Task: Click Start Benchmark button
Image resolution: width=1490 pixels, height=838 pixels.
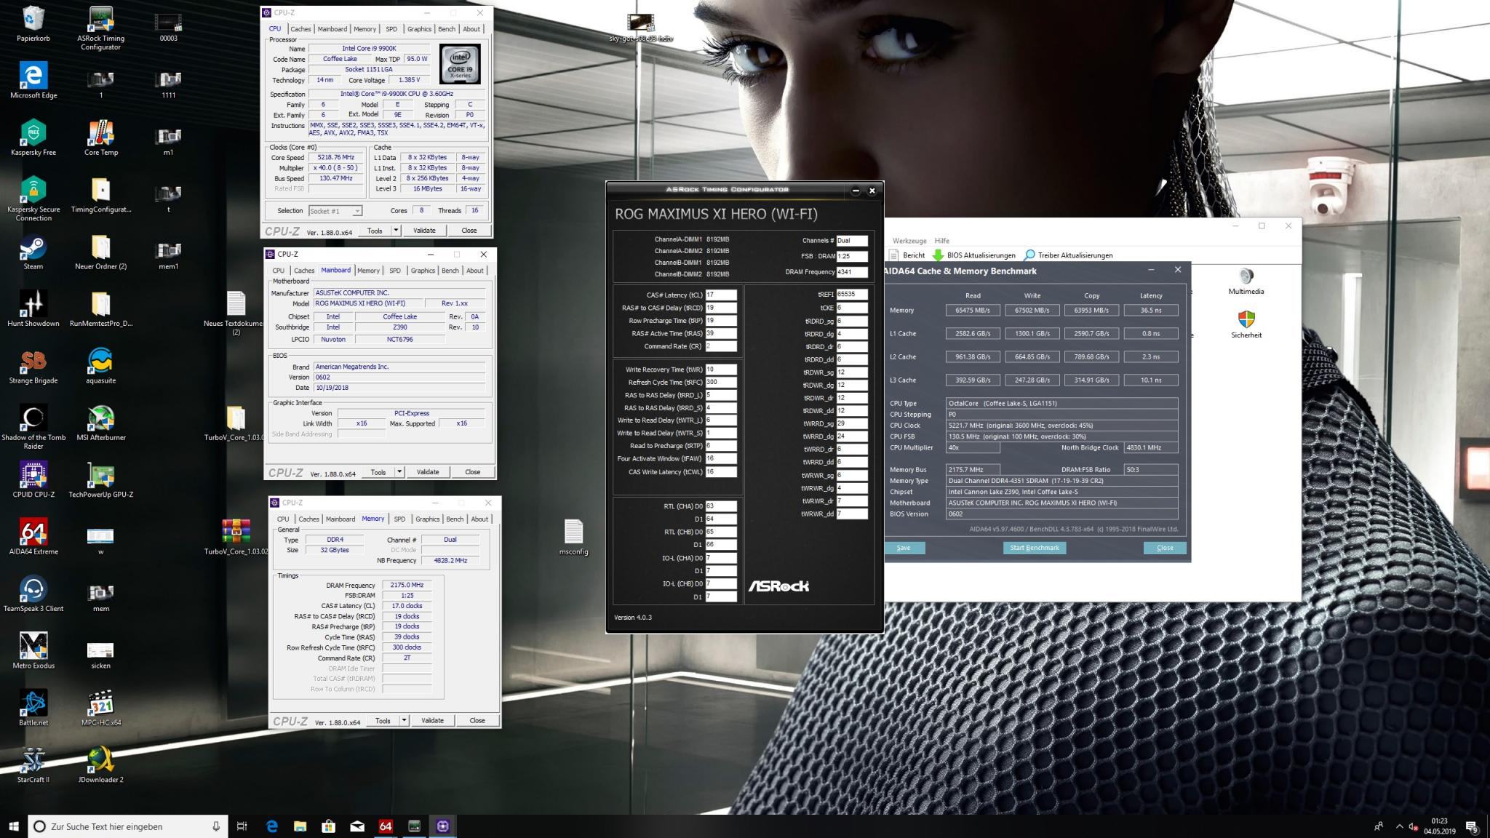Action: (1034, 548)
